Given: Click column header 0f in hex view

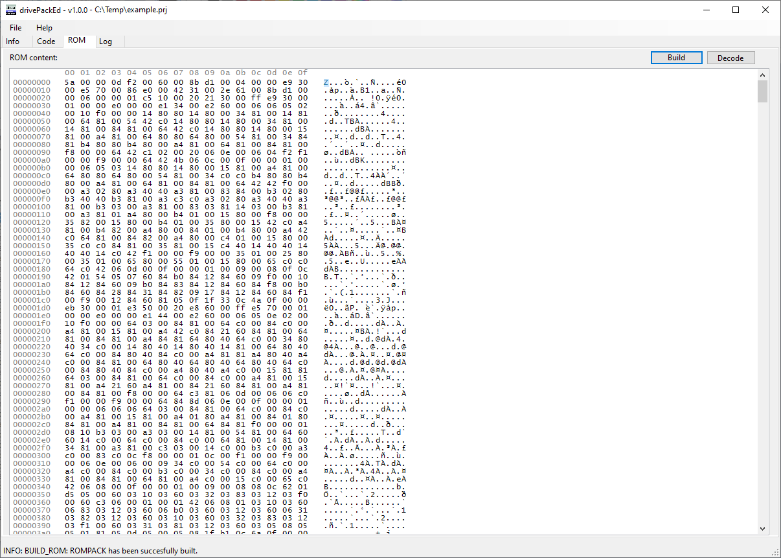Looking at the screenshot, I should [302, 73].
